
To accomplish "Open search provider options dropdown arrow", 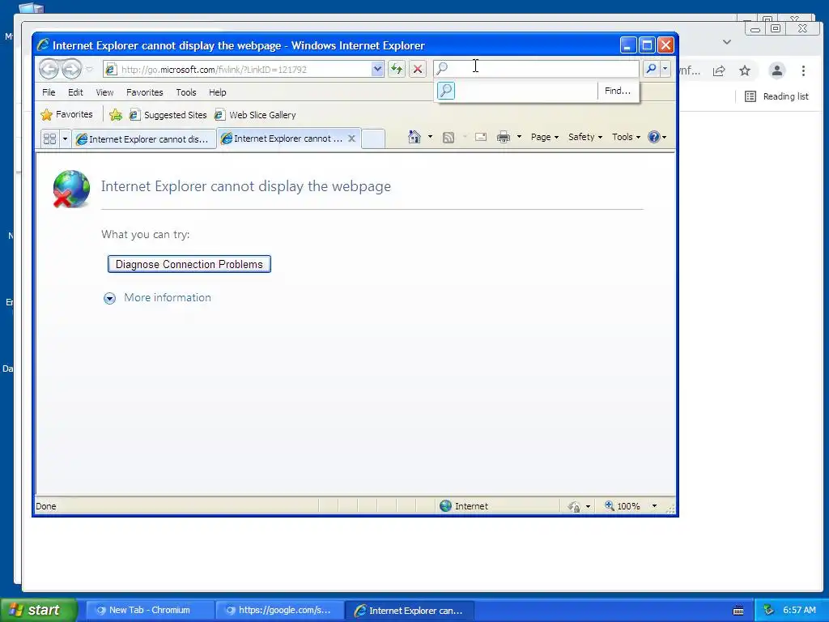I will click(665, 69).
